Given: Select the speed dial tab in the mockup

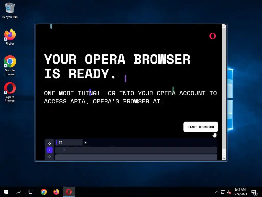Looking at the screenshot, I should pos(69,142).
